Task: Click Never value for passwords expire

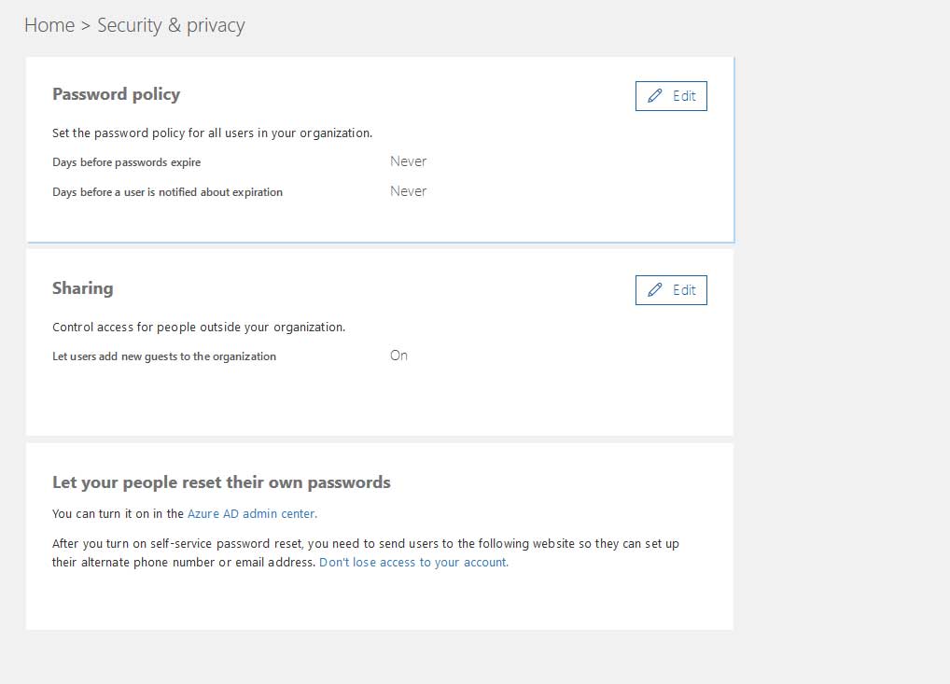Action: click(408, 161)
